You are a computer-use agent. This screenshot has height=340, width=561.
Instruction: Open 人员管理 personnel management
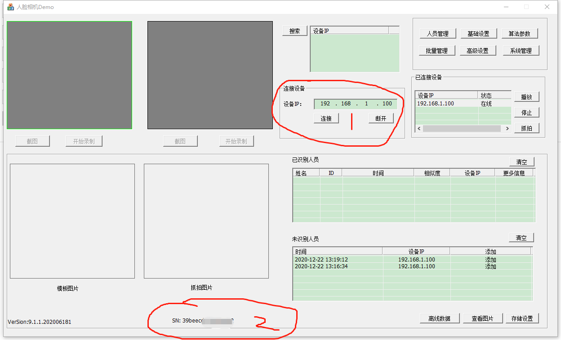click(437, 34)
